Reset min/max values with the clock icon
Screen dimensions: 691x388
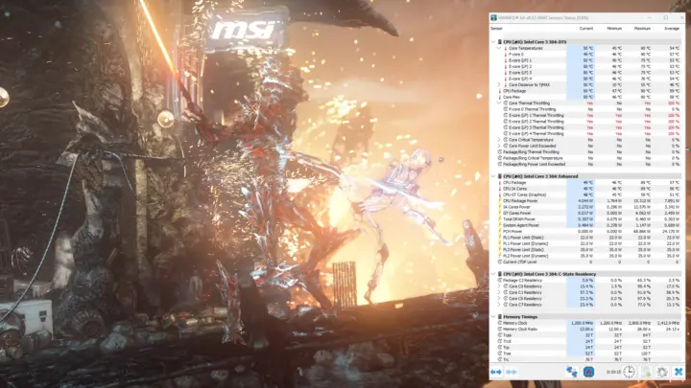coord(629,372)
